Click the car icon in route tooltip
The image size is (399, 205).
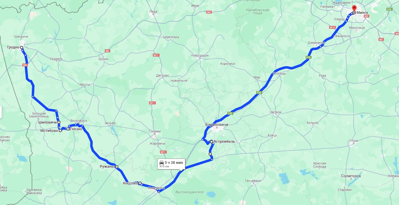tap(162, 163)
